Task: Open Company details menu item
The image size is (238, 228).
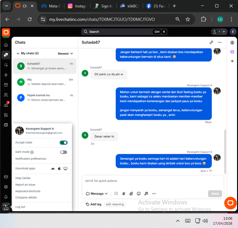Action: pos(26,197)
